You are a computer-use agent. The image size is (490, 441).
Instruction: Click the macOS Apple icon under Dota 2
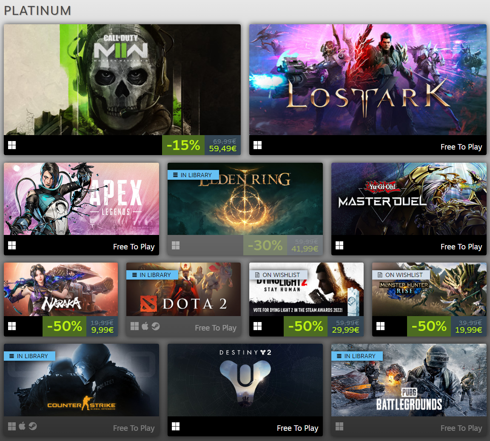145,326
